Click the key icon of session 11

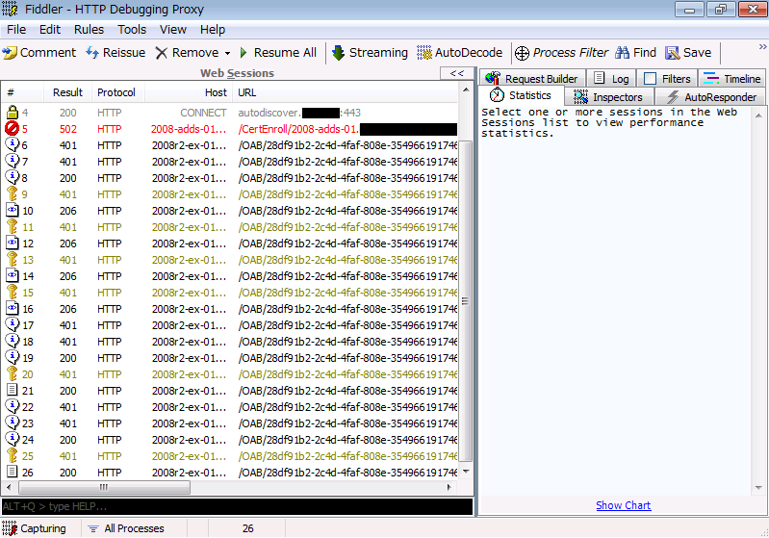point(13,226)
